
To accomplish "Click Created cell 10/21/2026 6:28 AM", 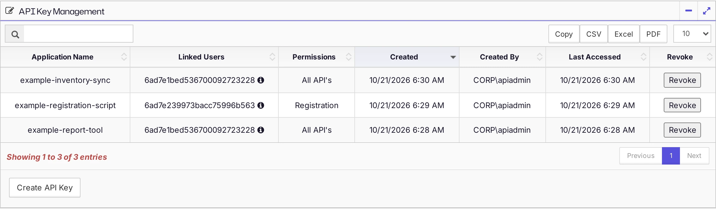I will pos(407,130).
